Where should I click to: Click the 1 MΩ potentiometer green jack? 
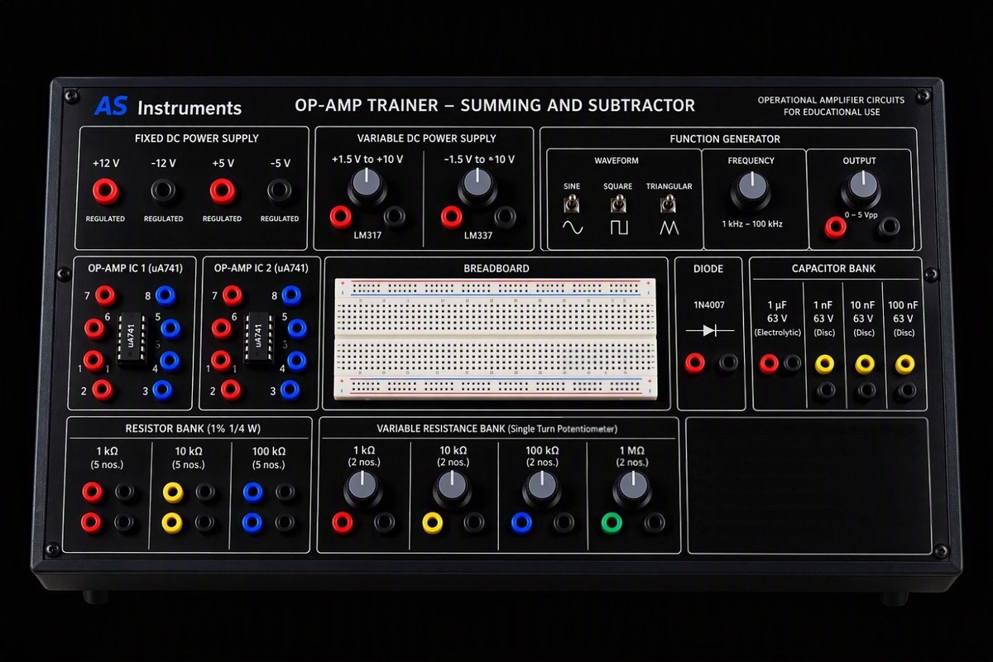612,522
